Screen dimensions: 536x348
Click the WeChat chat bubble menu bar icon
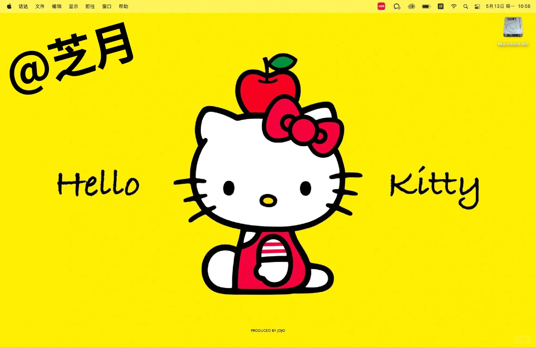pos(397,6)
